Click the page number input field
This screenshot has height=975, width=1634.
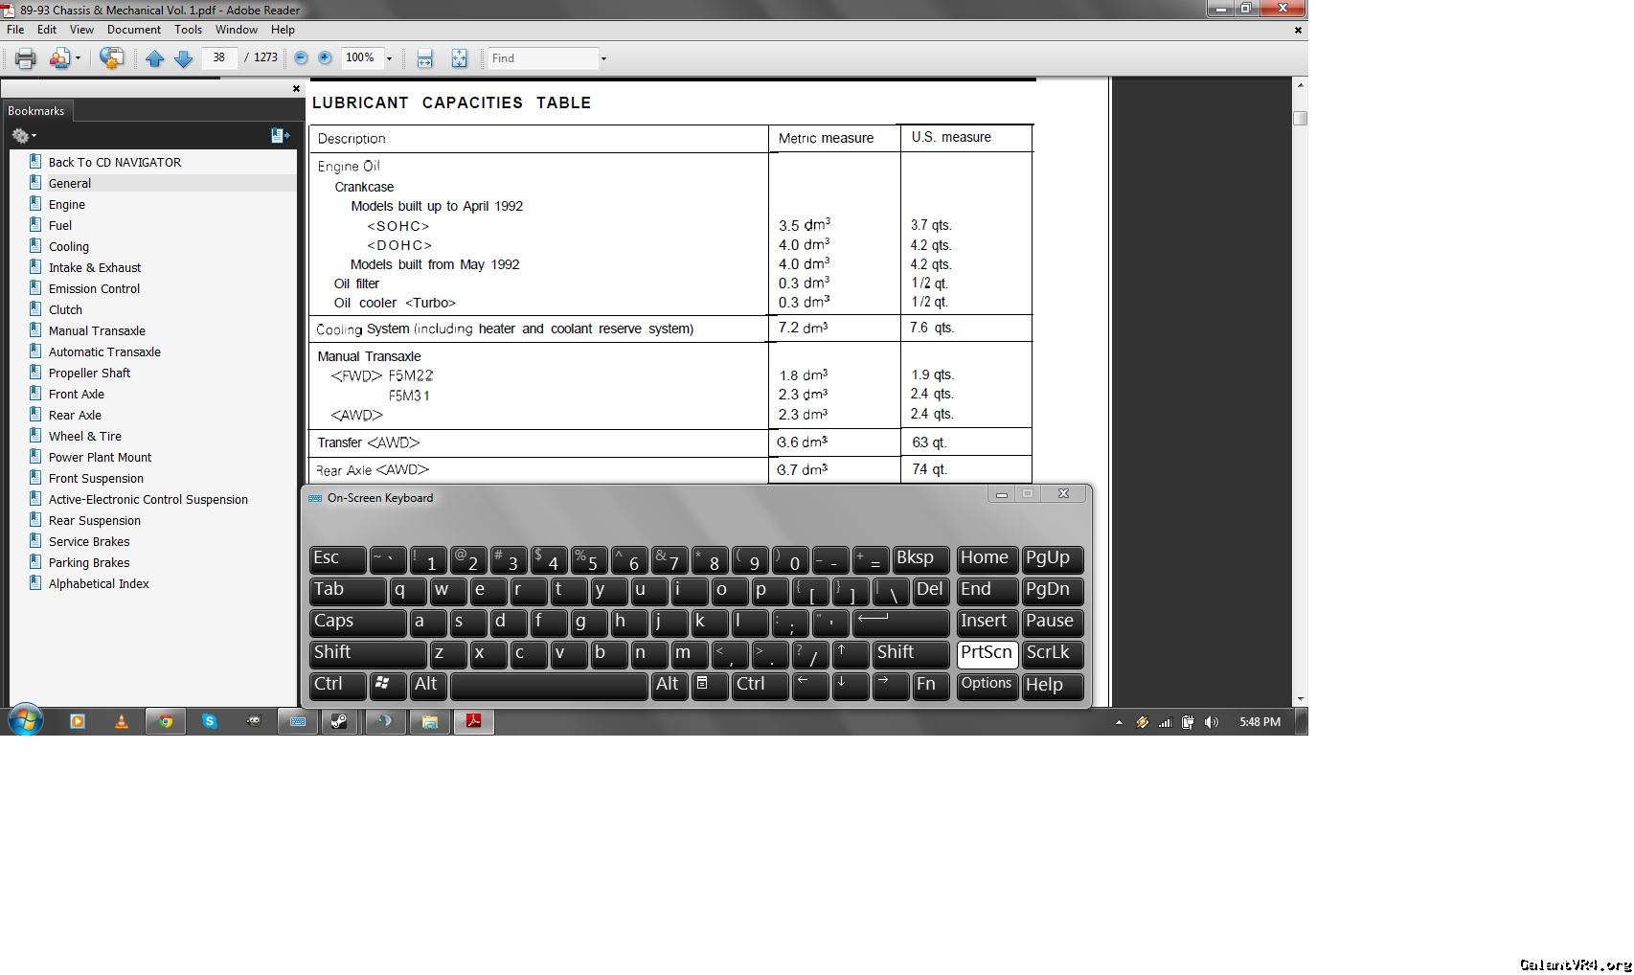click(x=219, y=58)
